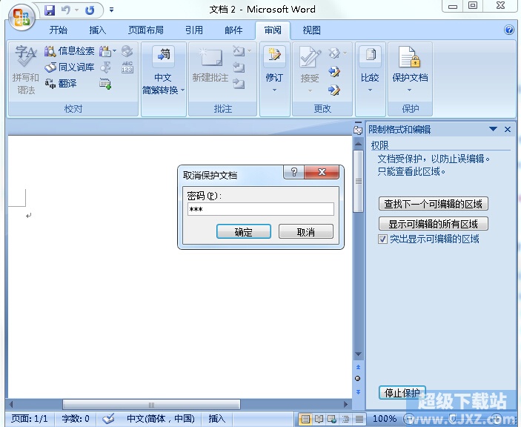The height and width of the screenshot is (427, 521).
Task: Open 拼写和语法 spelling check
Action: point(26,70)
